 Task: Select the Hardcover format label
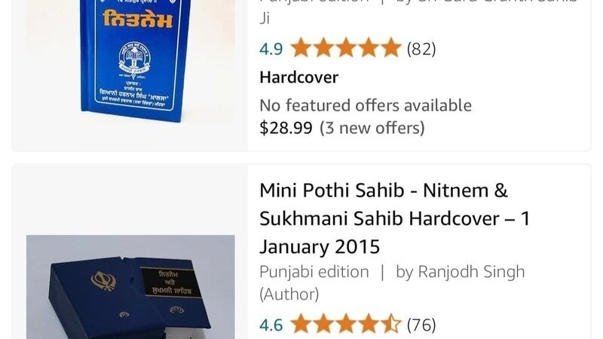pyautogui.click(x=298, y=78)
